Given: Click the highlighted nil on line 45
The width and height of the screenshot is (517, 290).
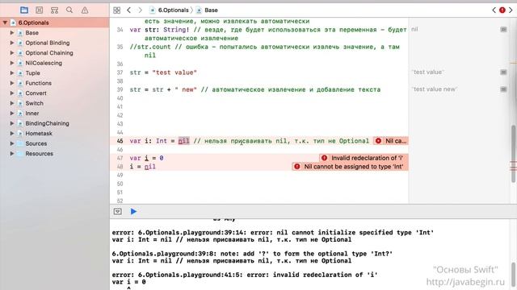Looking at the screenshot, I should (x=183, y=141).
